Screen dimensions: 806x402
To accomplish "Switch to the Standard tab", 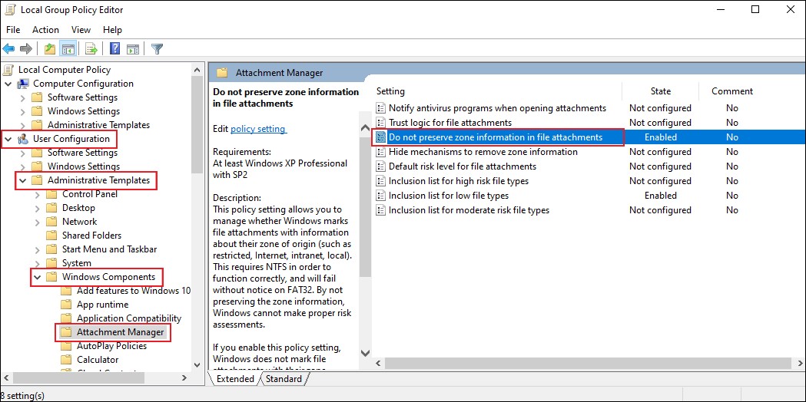I will point(284,379).
